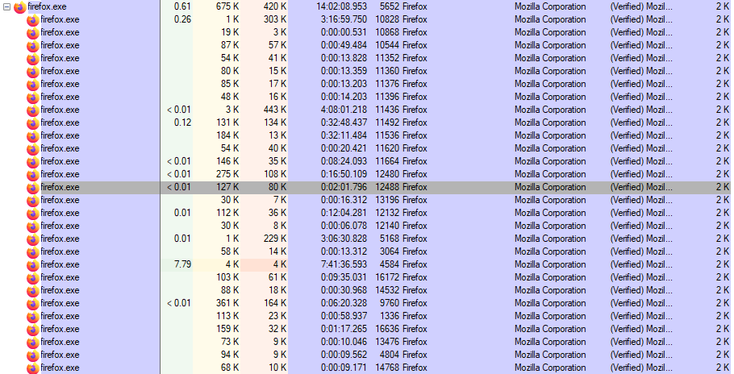Click CPU time 0:32:48.437

(344, 123)
